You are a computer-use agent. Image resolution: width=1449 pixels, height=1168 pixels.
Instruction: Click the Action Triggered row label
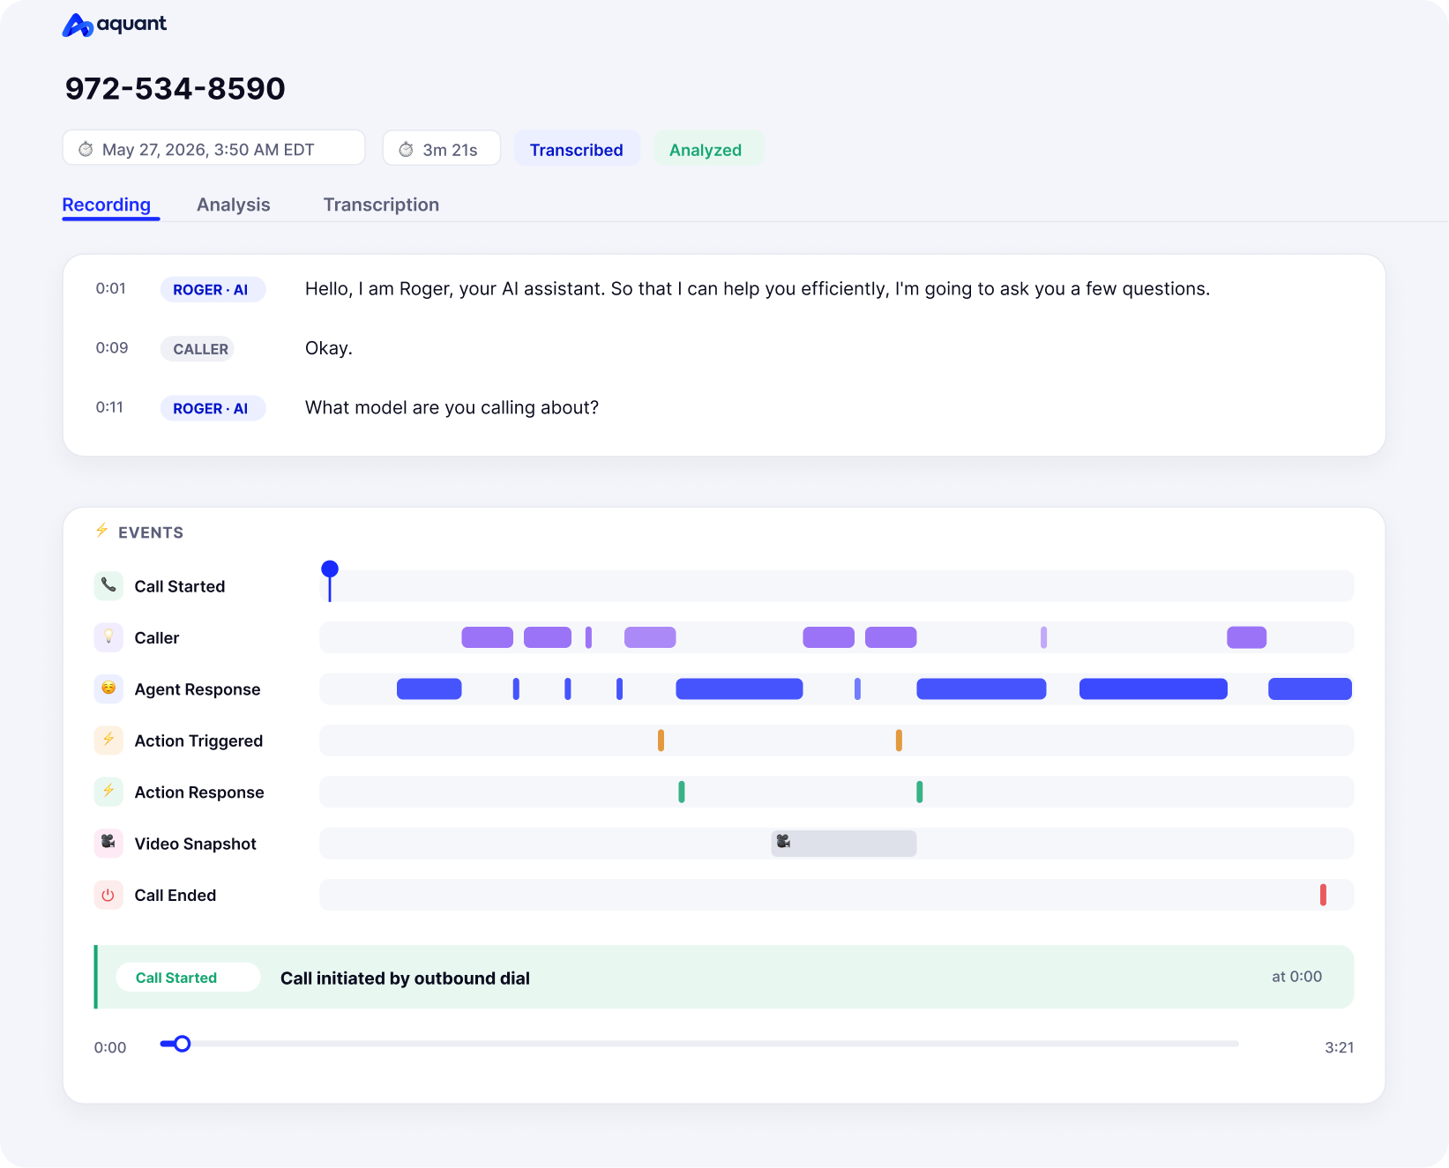[198, 740]
